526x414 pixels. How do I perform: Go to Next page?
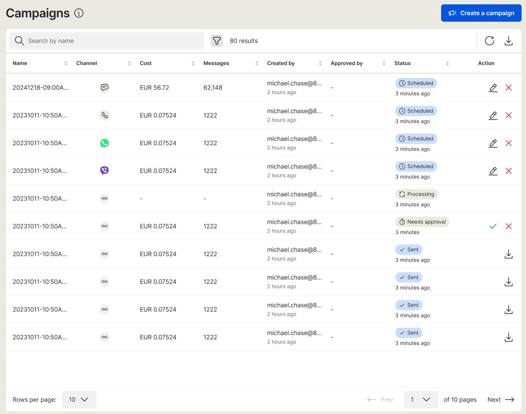tap(500, 400)
